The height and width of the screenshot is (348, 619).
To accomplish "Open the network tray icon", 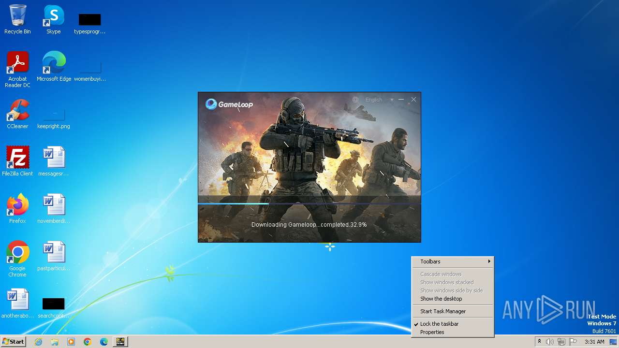I will [561, 342].
